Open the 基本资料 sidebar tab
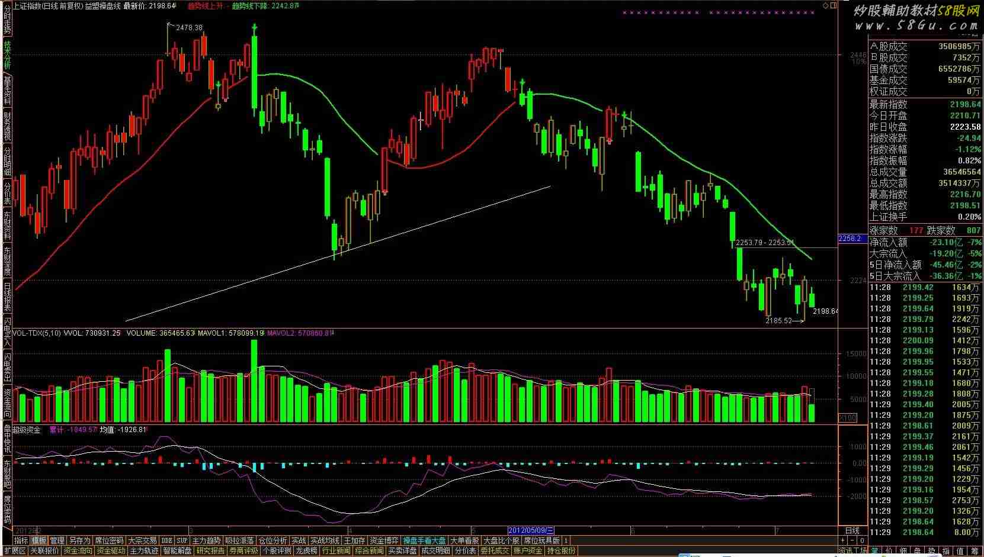The width and height of the screenshot is (984, 557). [x=7, y=90]
